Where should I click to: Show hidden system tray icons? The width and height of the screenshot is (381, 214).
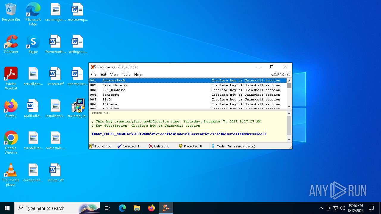point(321,208)
